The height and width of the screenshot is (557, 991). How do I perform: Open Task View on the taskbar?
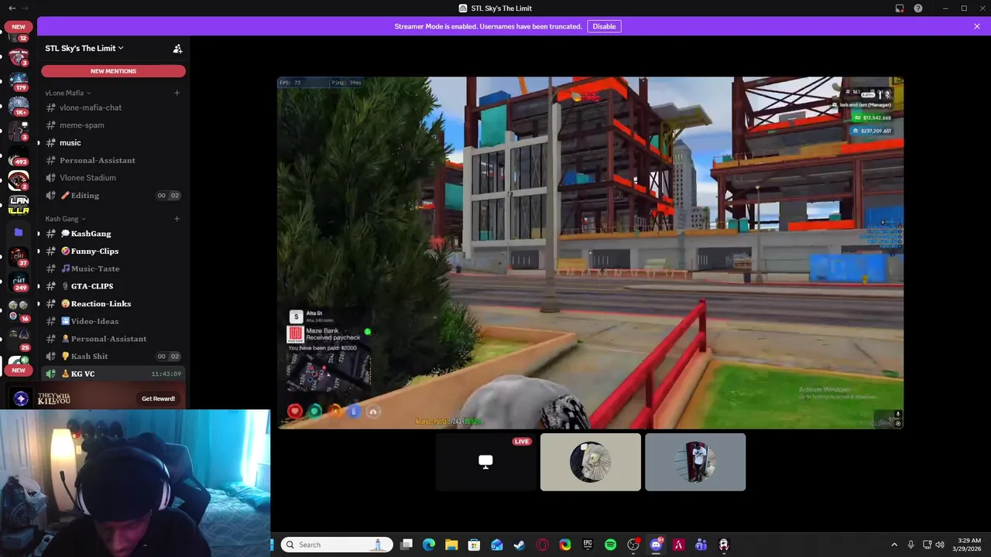(x=406, y=545)
